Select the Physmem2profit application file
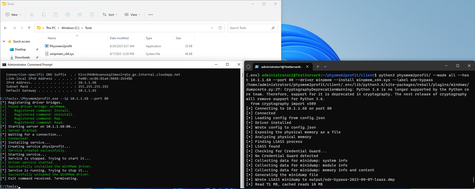The height and width of the screenshot is (189, 475). (61, 46)
